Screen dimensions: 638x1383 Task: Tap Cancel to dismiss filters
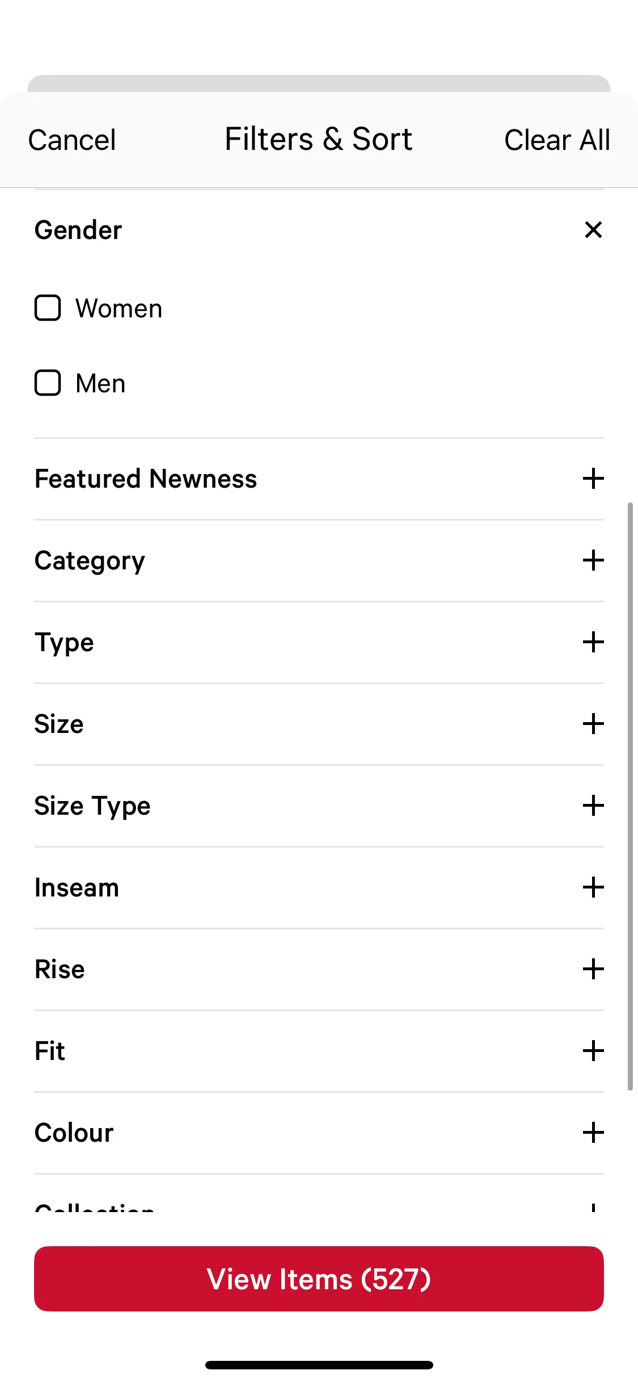(x=72, y=140)
